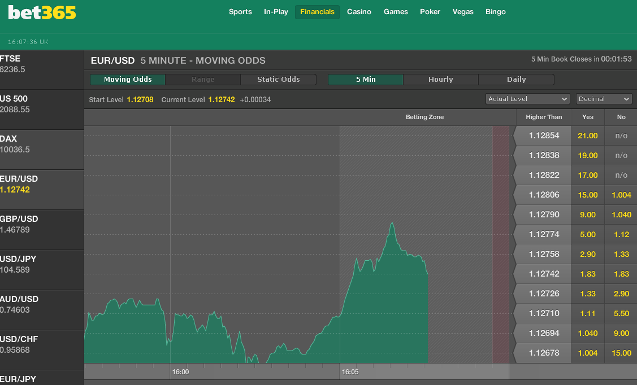Bet No at 1.33 for 1.12758
This screenshot has width=637, height=385.
coord(621,255)
